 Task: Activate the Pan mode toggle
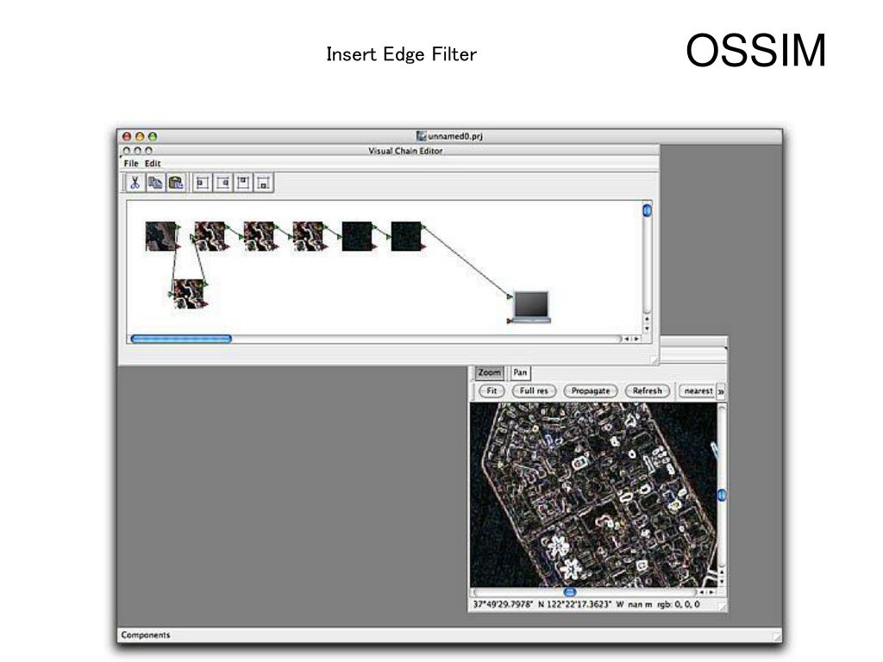[x=520, y=372]
